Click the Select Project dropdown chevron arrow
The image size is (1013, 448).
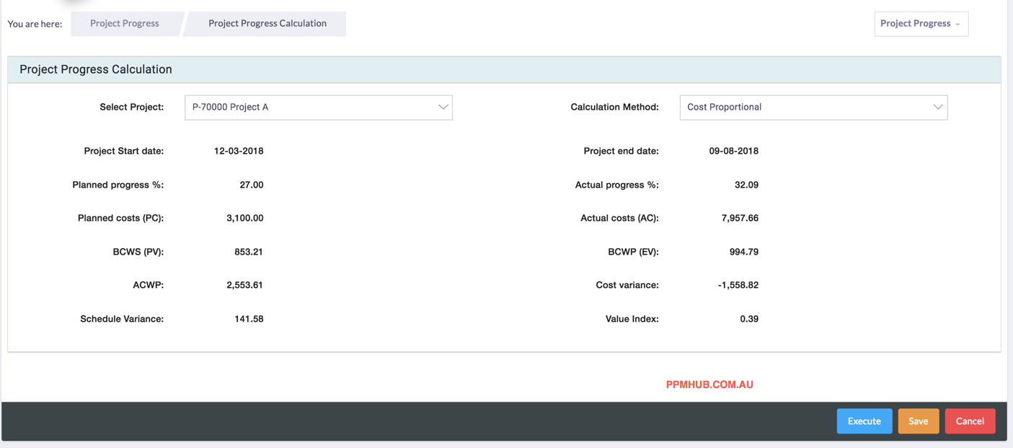click(443, 107)
